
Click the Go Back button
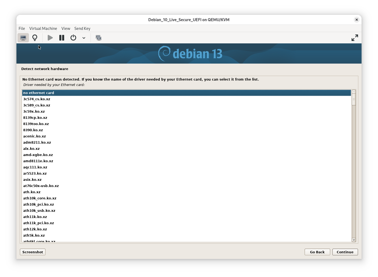(x=317, y=252)
